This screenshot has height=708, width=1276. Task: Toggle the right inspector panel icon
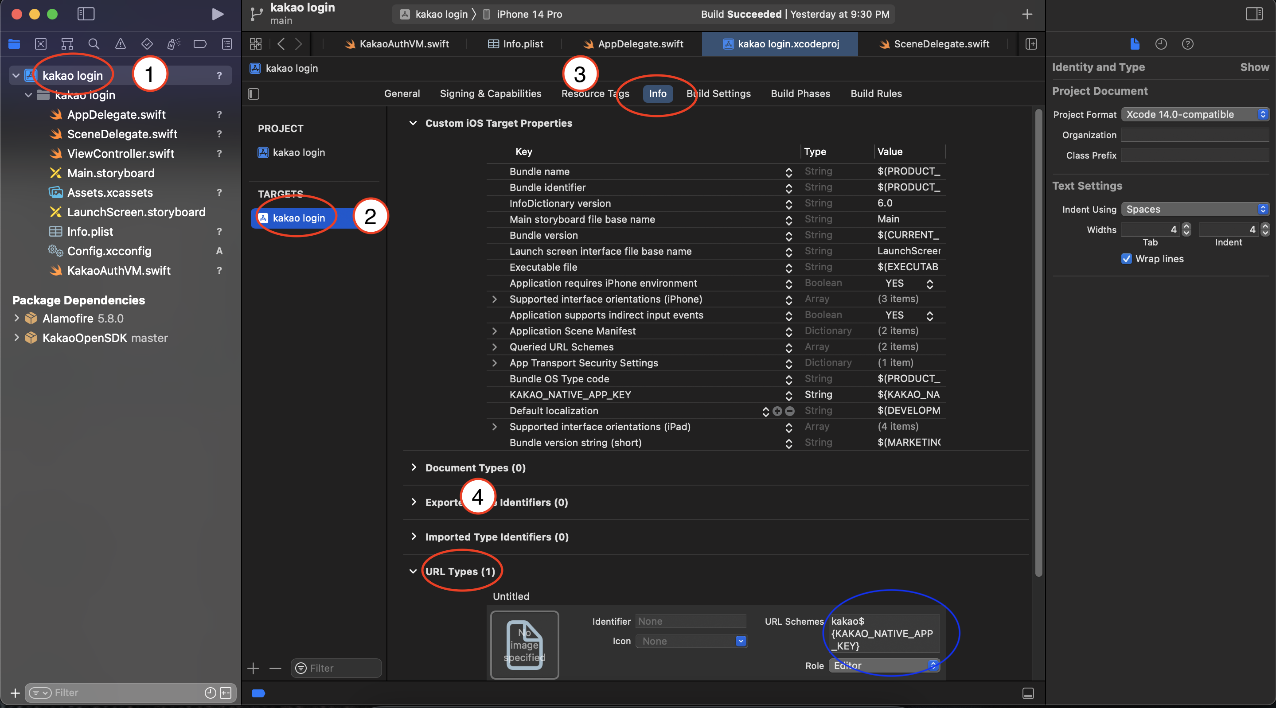1254,14
